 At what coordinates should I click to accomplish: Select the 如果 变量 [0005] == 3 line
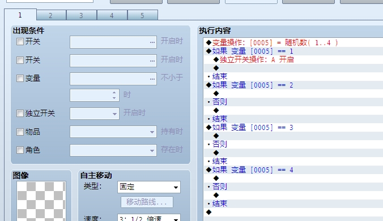[293, 127]
